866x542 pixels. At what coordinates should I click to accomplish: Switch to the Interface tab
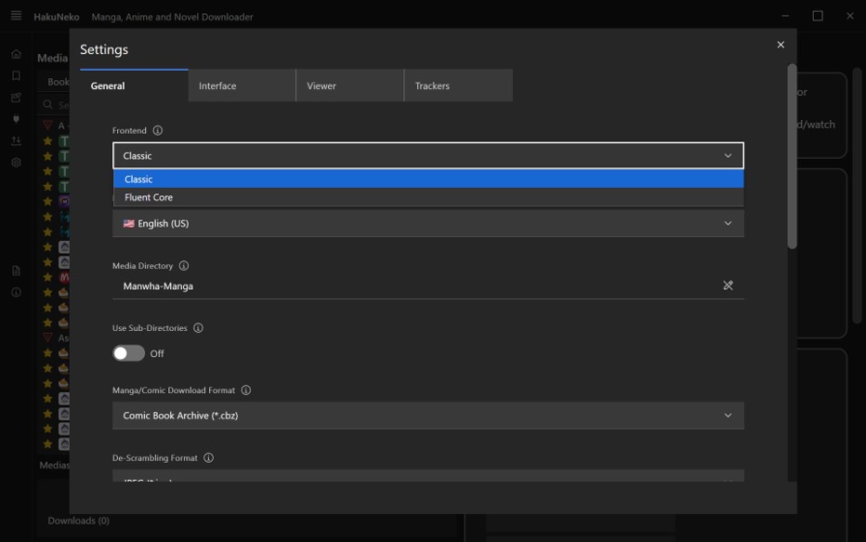pos(242,86)
